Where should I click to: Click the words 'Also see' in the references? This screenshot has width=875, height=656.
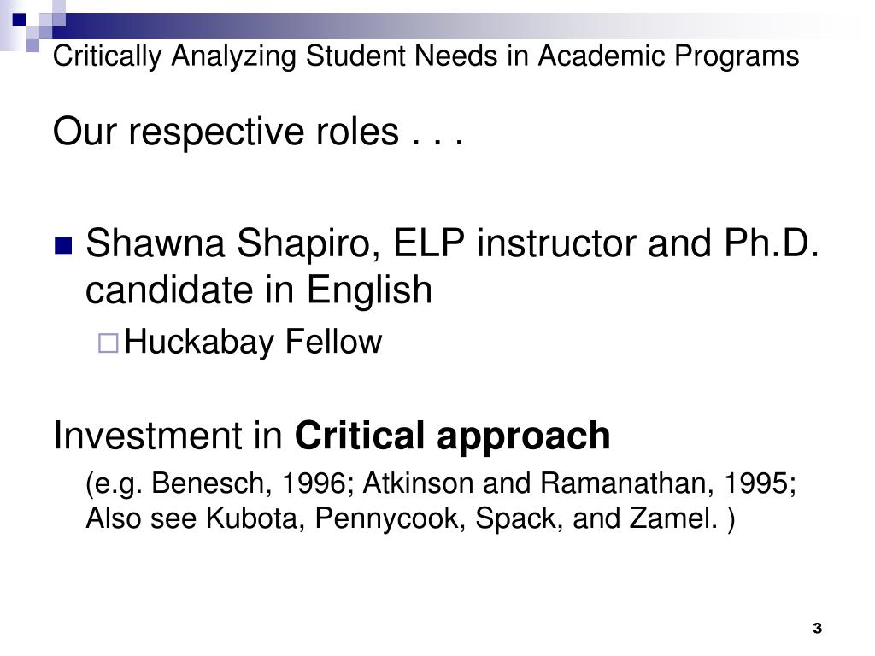click(141, 518)
